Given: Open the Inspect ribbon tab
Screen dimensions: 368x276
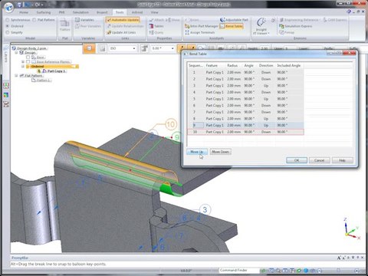Looking at the screenshot, I should [102, 12].
